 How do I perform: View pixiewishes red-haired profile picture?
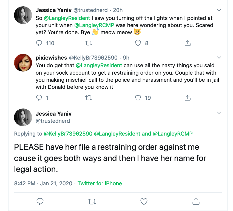(23, 63)
